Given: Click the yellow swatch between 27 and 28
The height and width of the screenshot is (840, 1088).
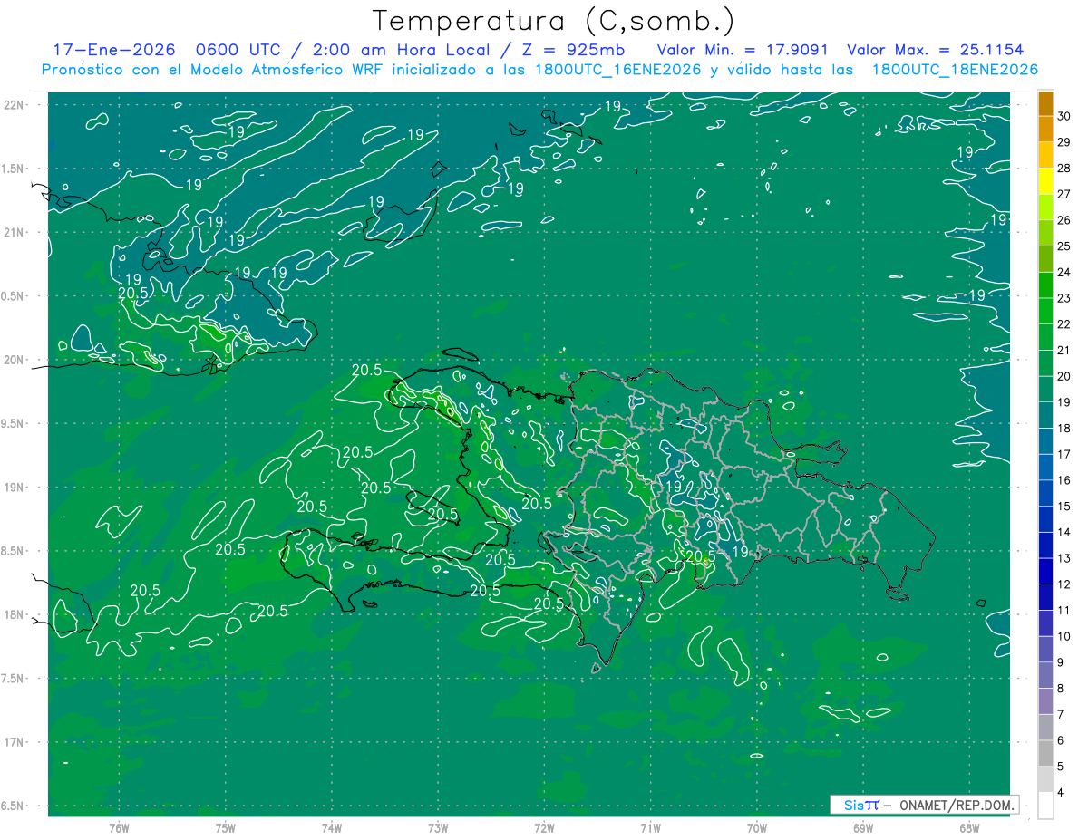Looking at the screenshot, I should (1045, 181).
